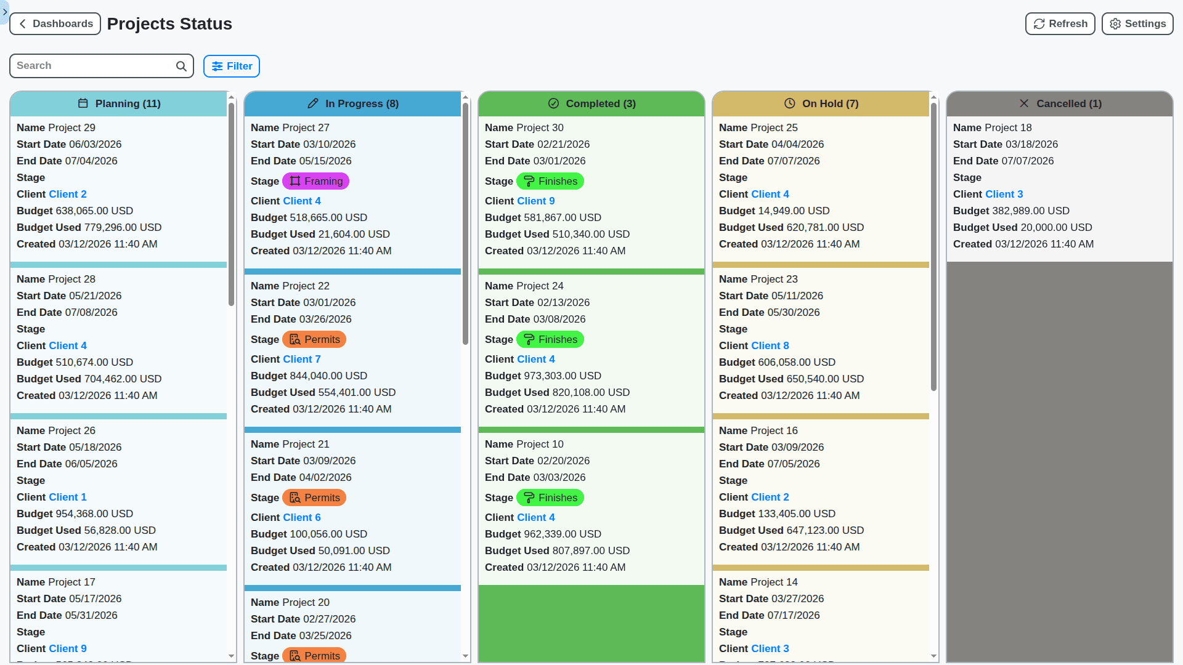Click the back chevron beside Dashboards
Image resolution: width=1183 pixels, height=665 pixels.
(22, 23)
